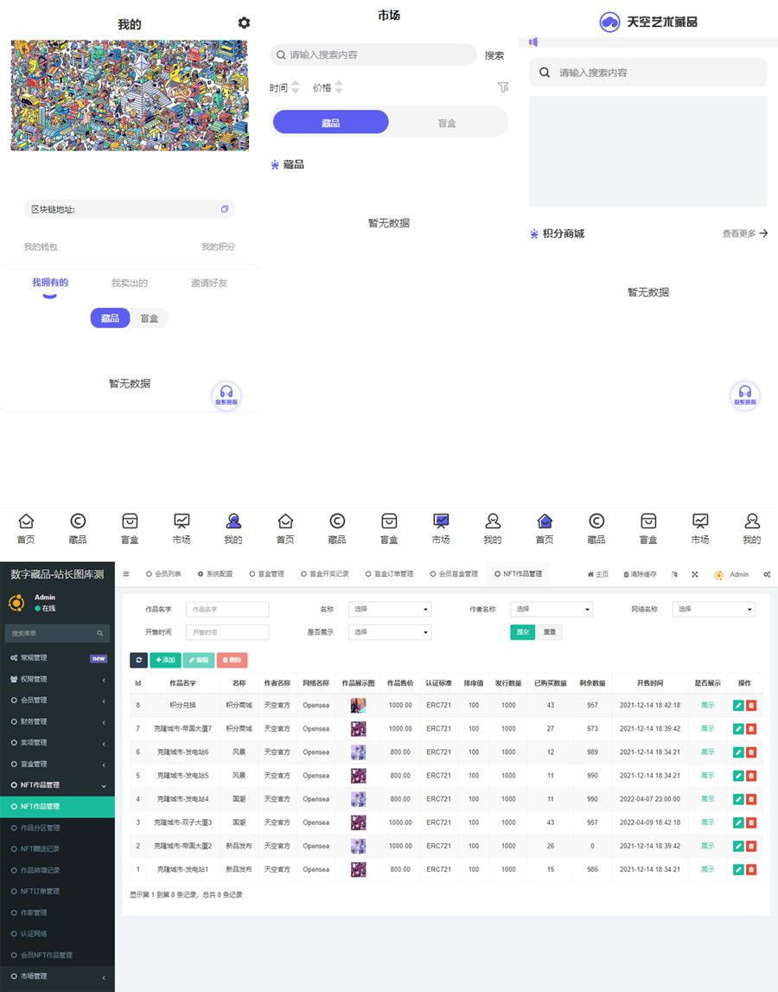Click the dark refresh button above the table

138,660
